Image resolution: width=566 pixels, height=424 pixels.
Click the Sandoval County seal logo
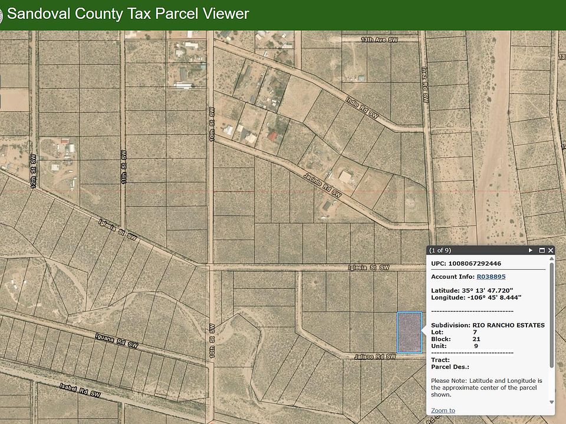tap(2, 15)
